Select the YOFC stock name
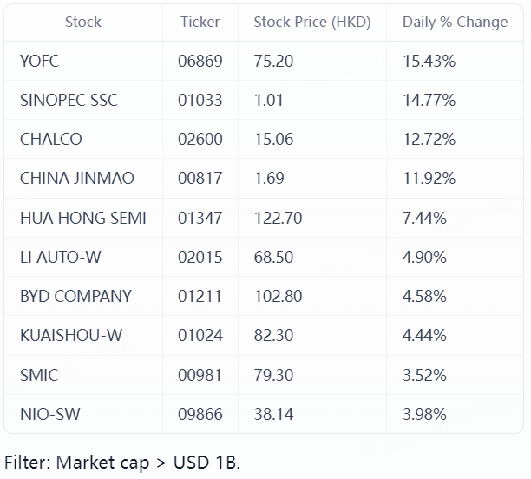Viewport: 531px width, 479px height. tap(39, 61)
